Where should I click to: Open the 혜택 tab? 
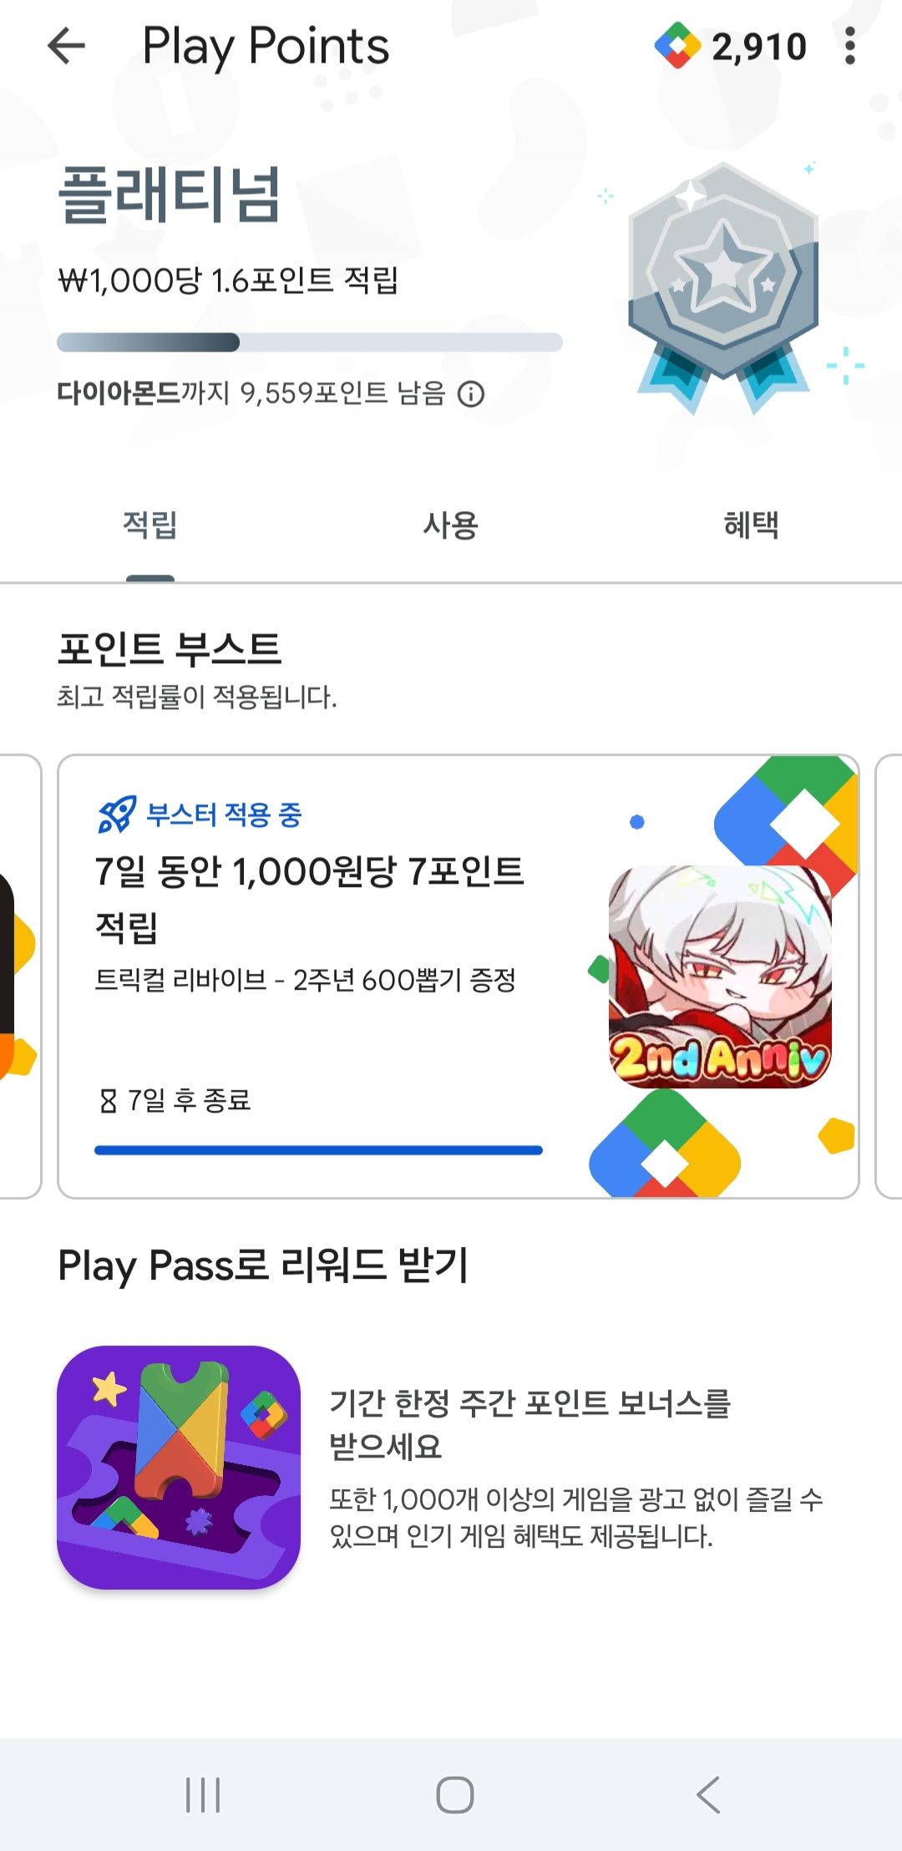(752, 525)
